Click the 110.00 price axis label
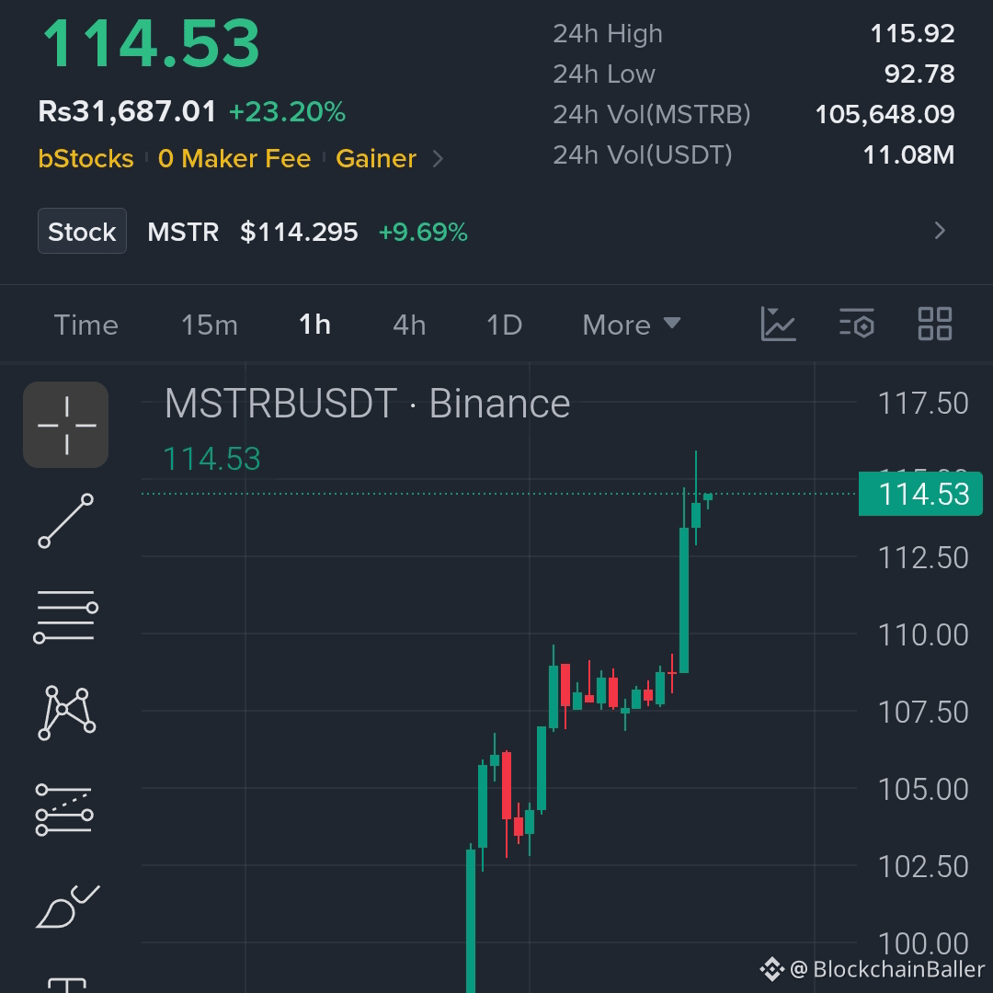This screenshot has width=993, height=993. point(923,634)
